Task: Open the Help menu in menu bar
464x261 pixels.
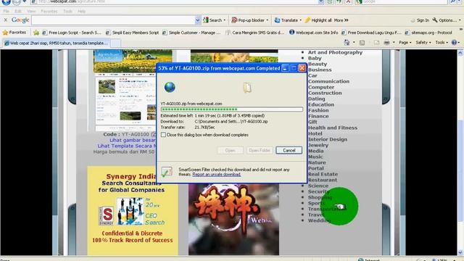Action: tap(82, 12)
